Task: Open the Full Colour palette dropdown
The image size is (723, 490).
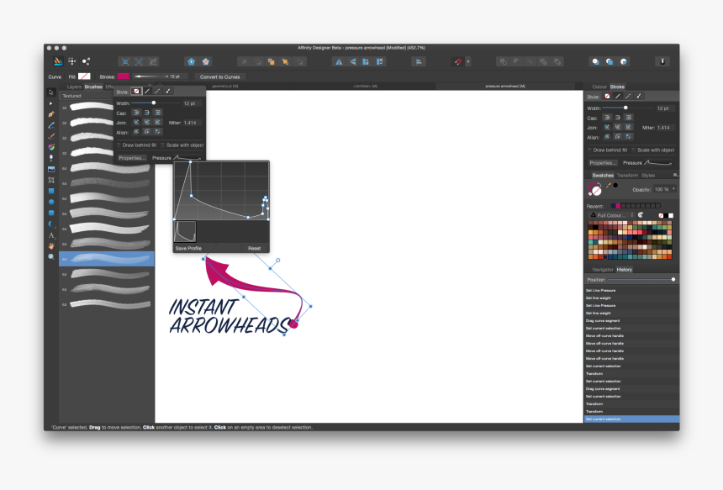Action: click(x=612, y=215)
